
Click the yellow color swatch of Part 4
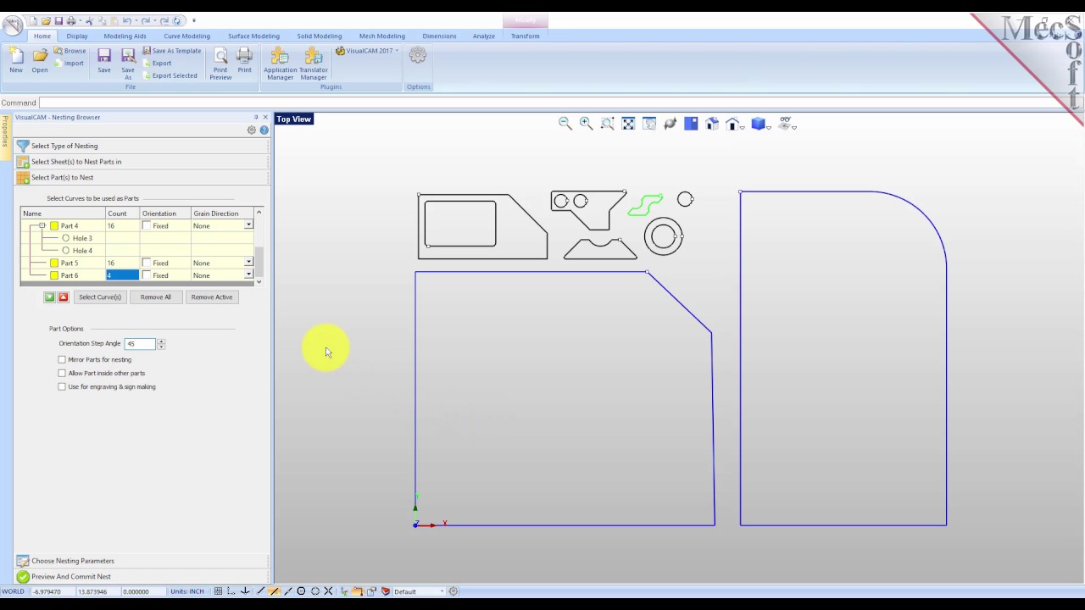[x=54, y=226]
